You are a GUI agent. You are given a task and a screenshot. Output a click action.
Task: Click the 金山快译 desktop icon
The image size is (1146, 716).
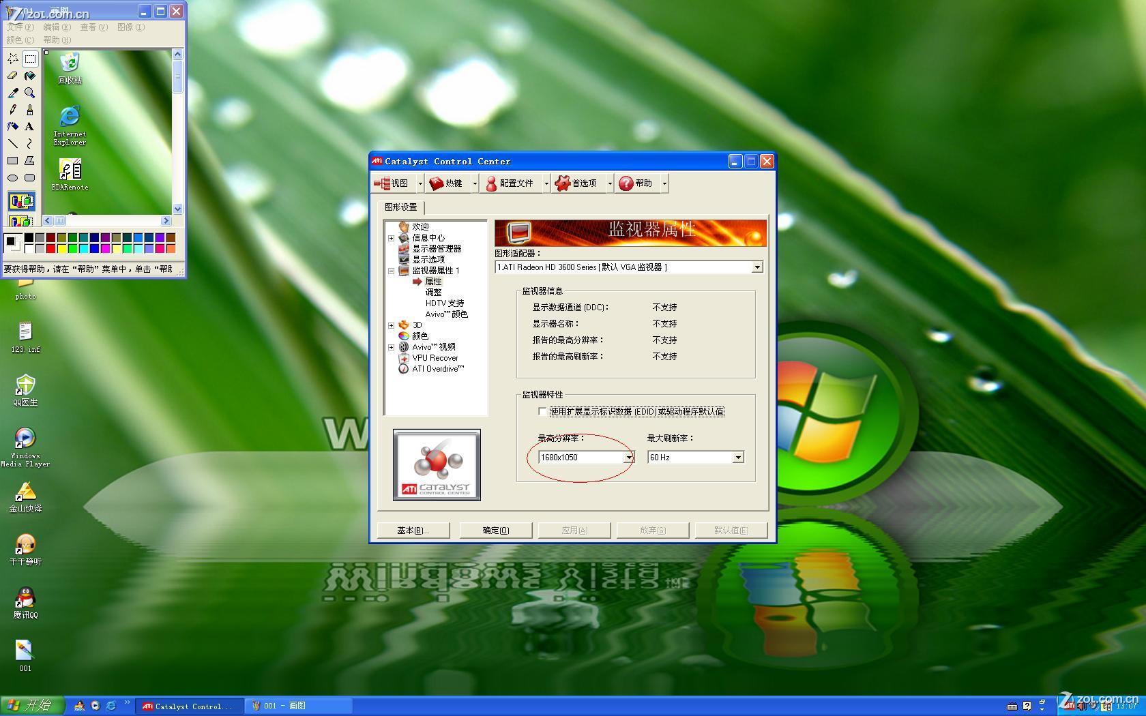pos(25,497)
